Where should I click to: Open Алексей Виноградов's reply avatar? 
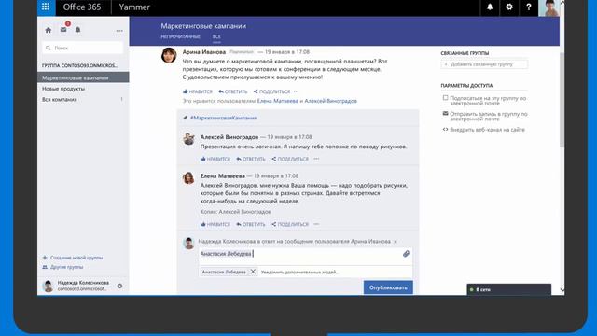[x=188, y=139]
